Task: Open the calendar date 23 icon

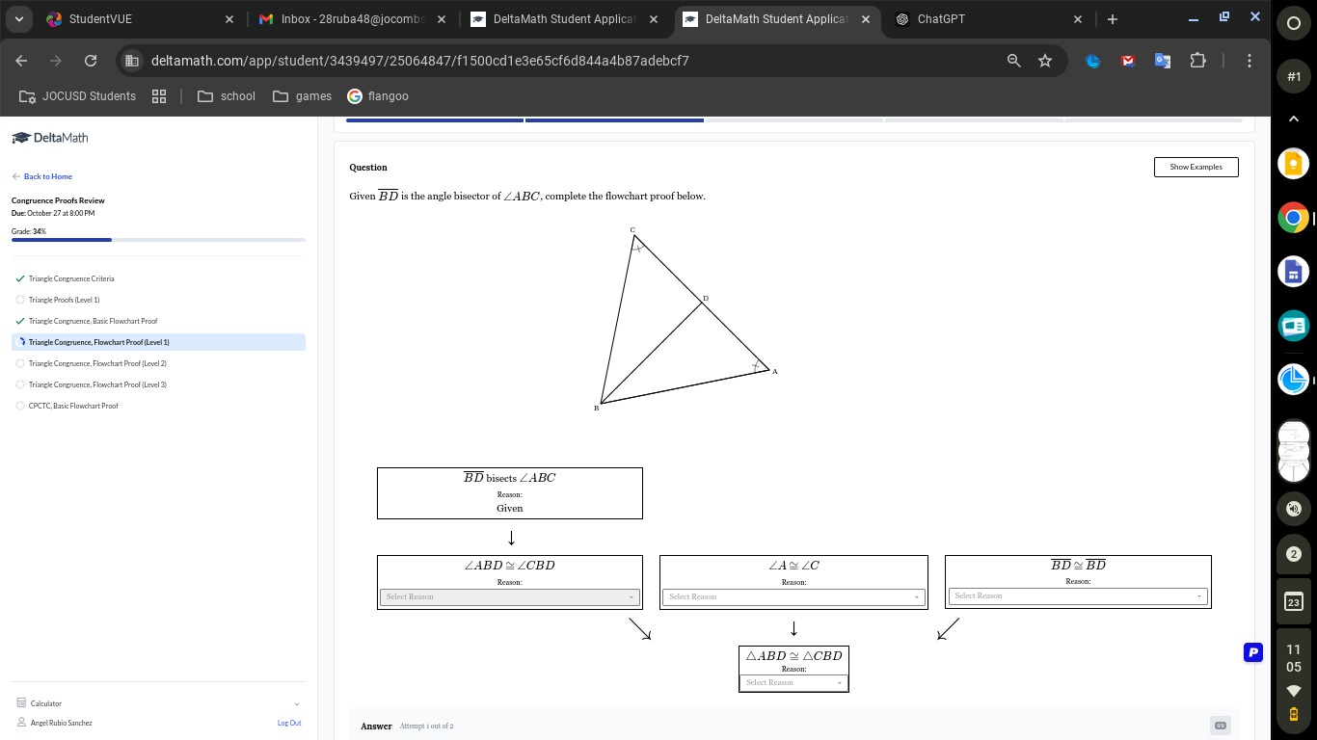Action: (1294, 602)
